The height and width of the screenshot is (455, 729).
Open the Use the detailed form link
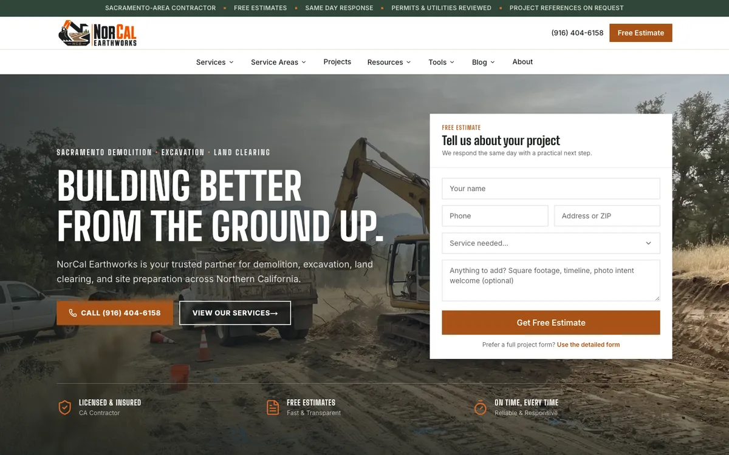[x=588, y=345]
